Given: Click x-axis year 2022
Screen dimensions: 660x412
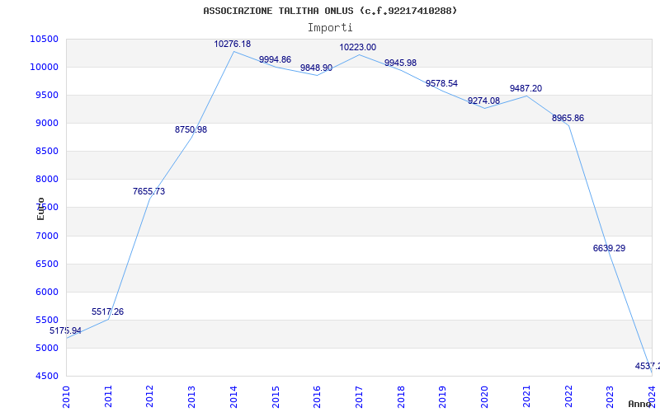Looking at the screenshot, I should tap(568, 396).
